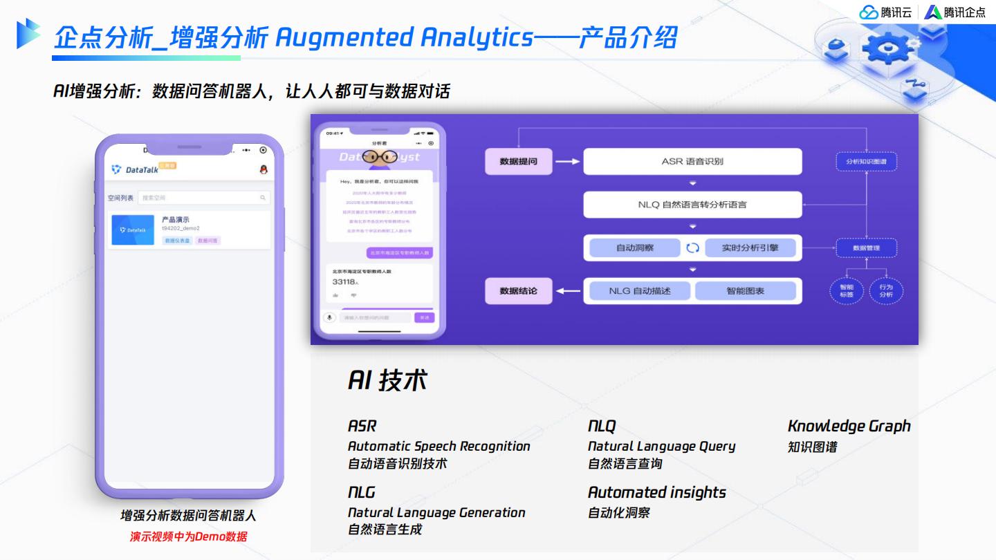Screen dimensions: 996x560
Task: Open the 产品演示 DataTalk thumbnail
Action: pos(133,230)
